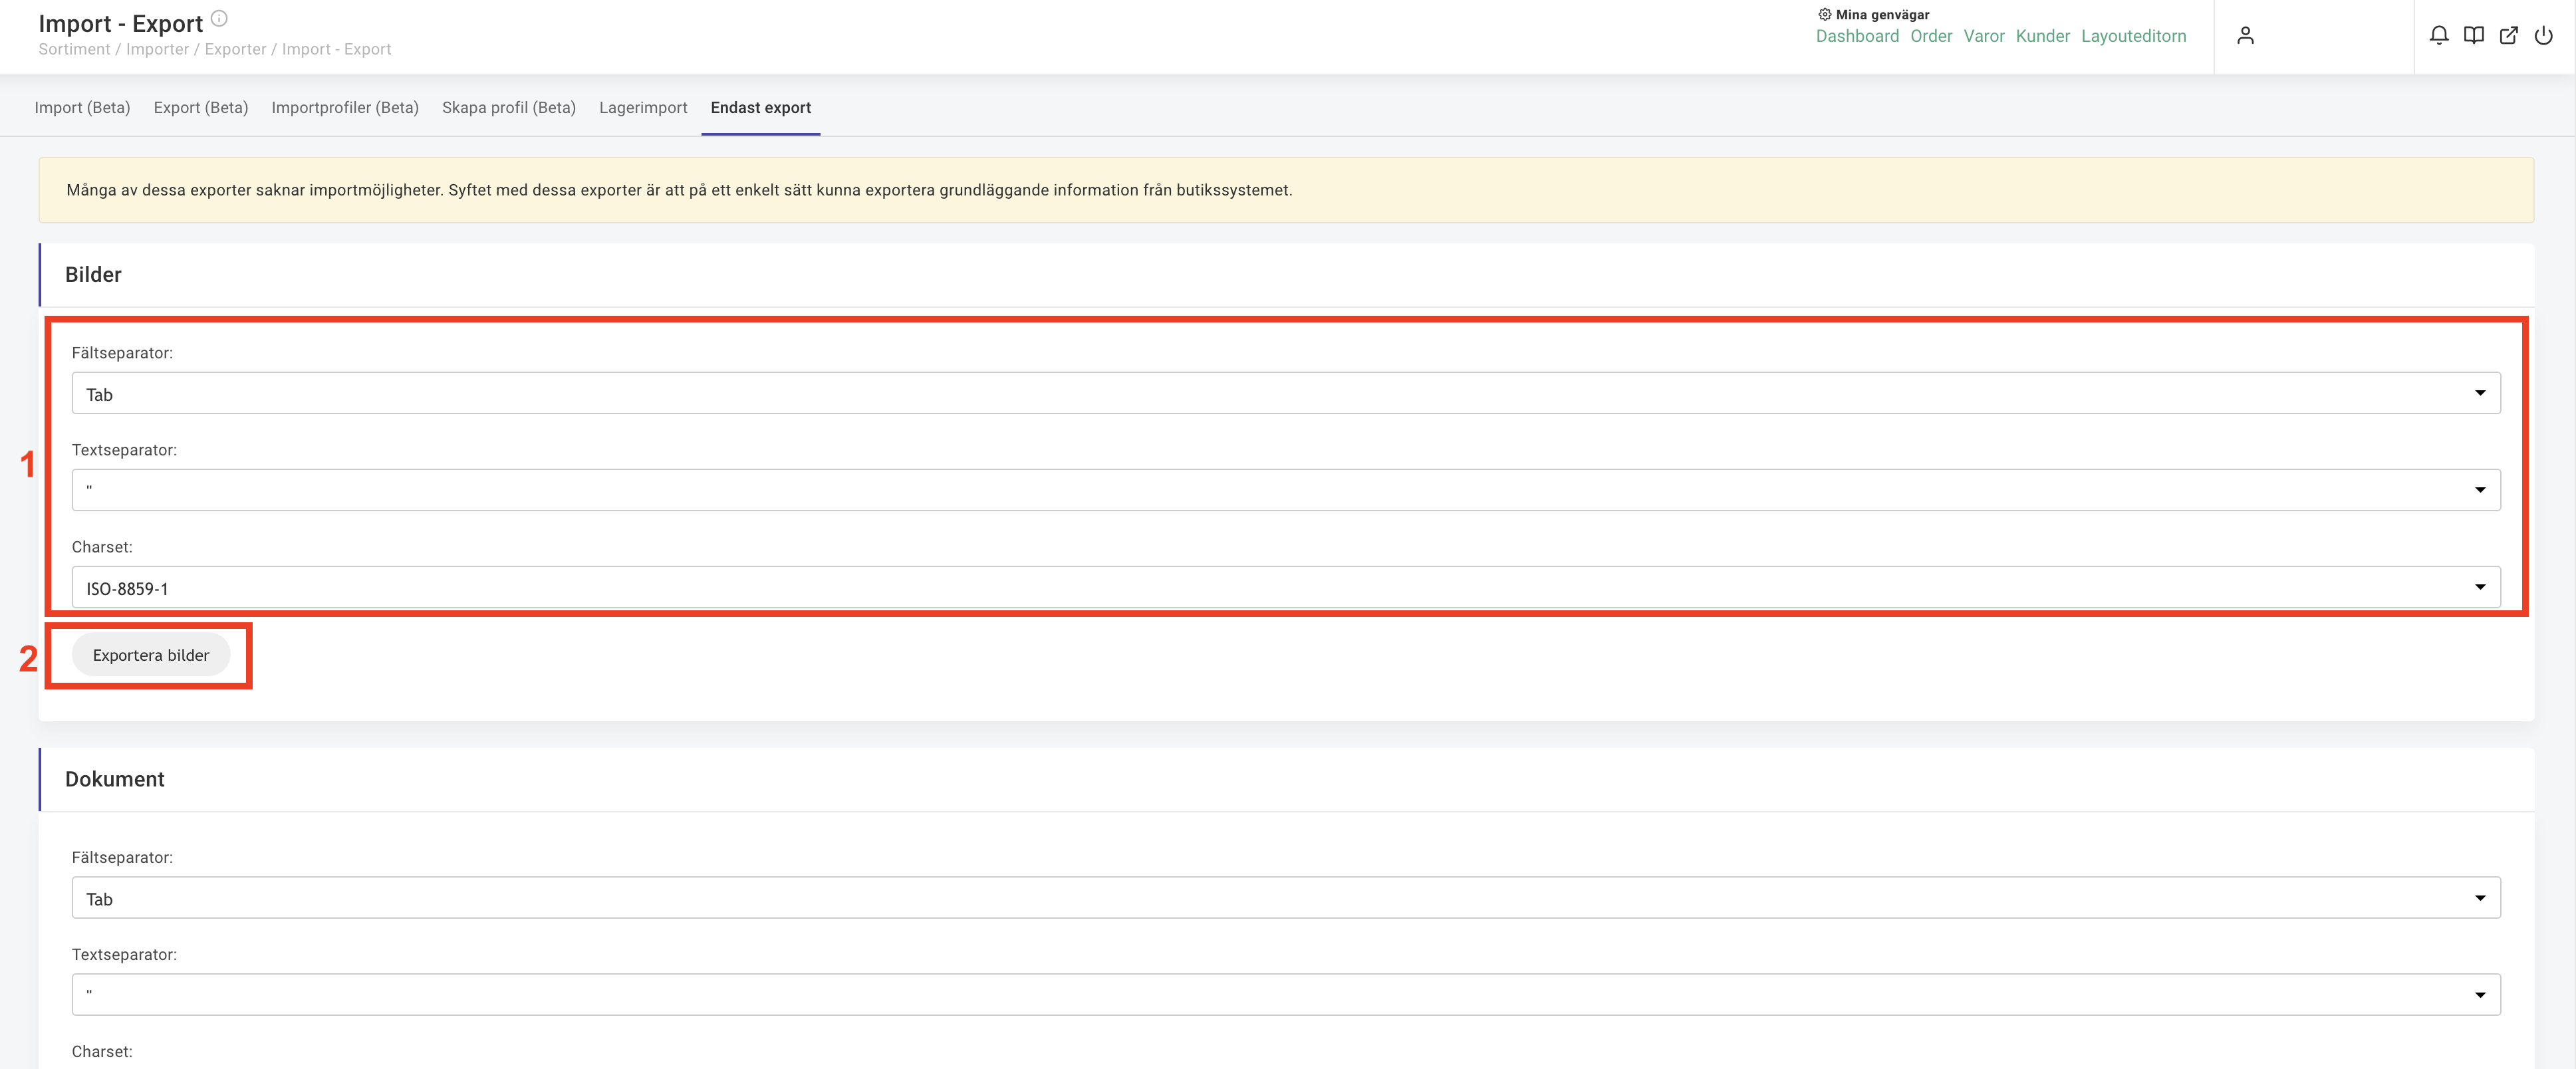Open Kunder shortcut link
Image resolution: width=2576 pixels, height=1069 pixels.
pos(2043,36)
